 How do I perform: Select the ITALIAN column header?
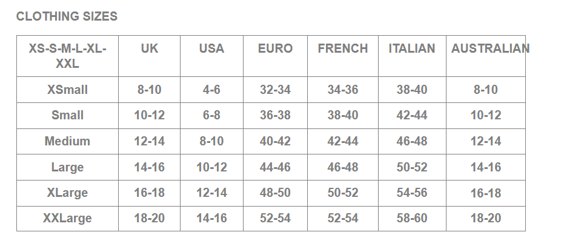412,48
